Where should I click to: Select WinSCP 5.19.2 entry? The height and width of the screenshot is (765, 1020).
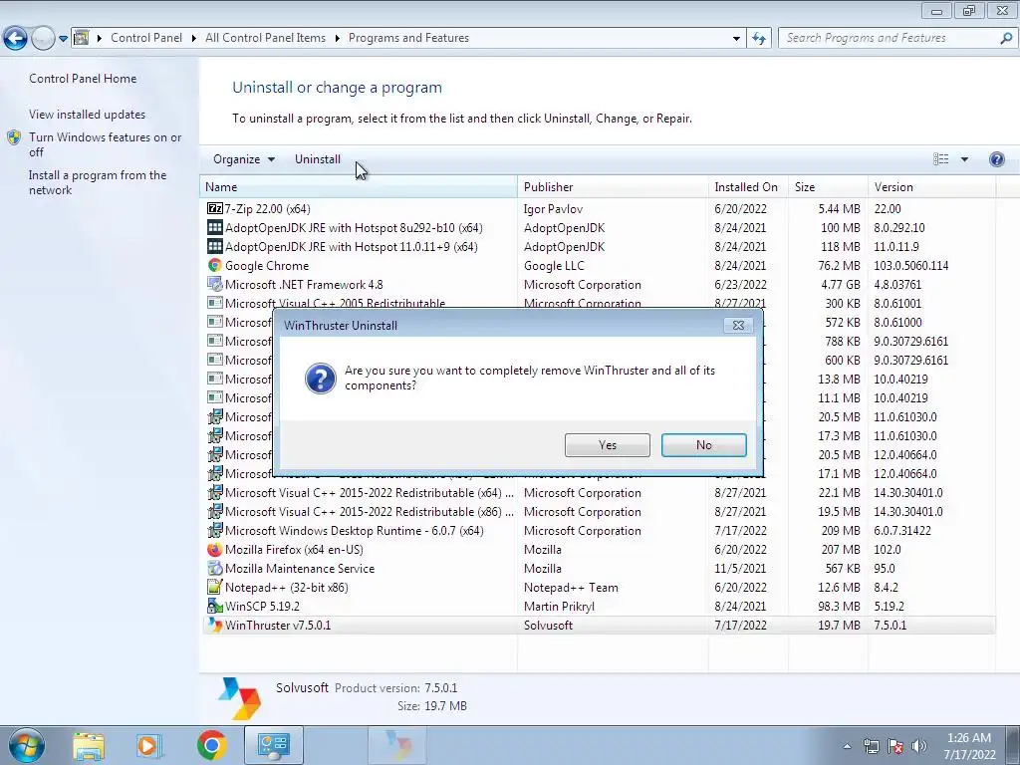(x=599, y=607)
